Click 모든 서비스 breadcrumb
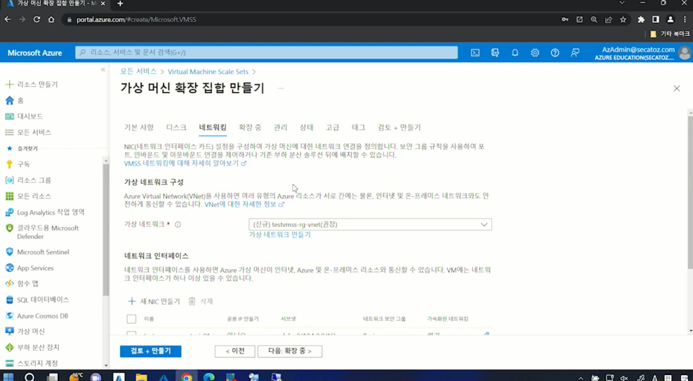Viewport: 693px width, 381px height. pyautogui.click(x=138, y=71)
